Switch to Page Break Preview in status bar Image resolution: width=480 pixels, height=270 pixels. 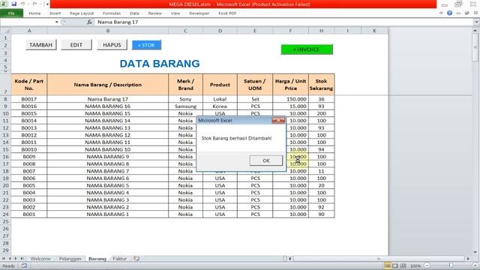click(403, 265)
